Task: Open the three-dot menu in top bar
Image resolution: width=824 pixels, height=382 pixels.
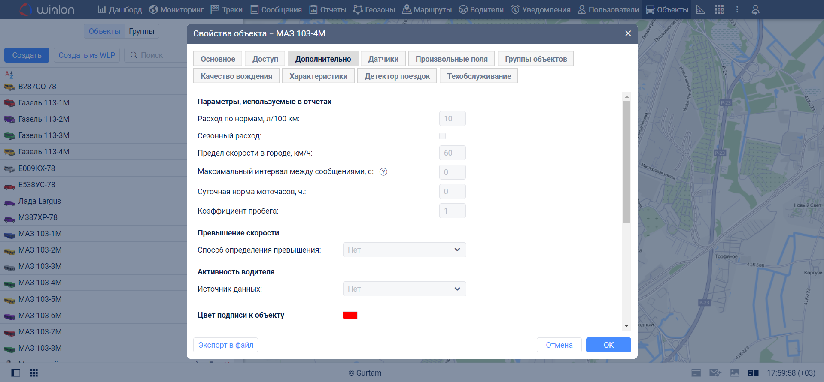Action: point(737,9)
